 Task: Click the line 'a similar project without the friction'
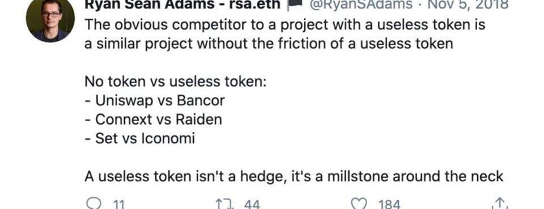point(269,44)
